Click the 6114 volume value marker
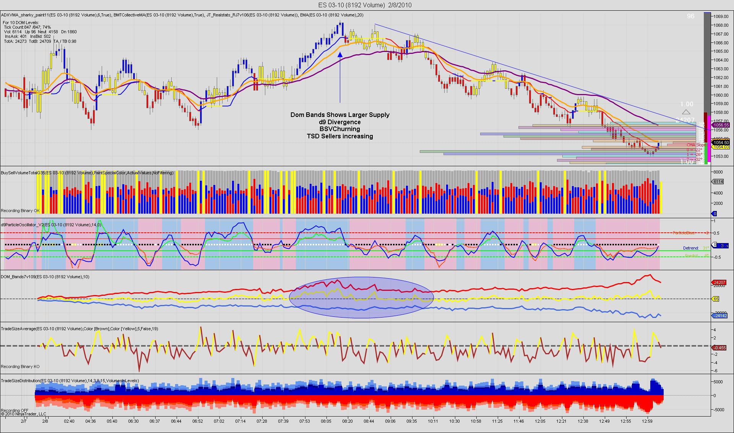The width and height of the screenshot is (734, 433). [718, 182]
